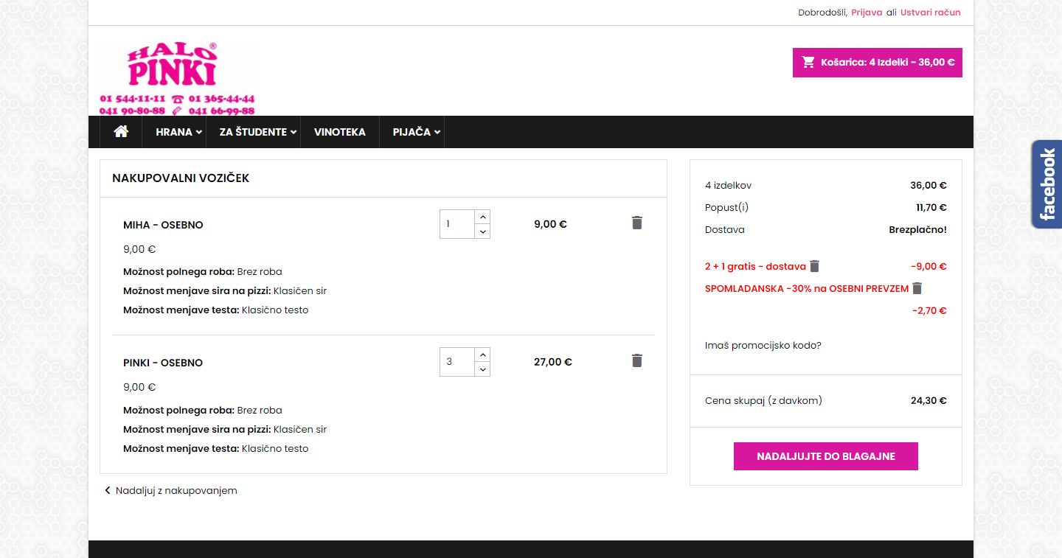Click the Prijava login link

pos(867,13)
